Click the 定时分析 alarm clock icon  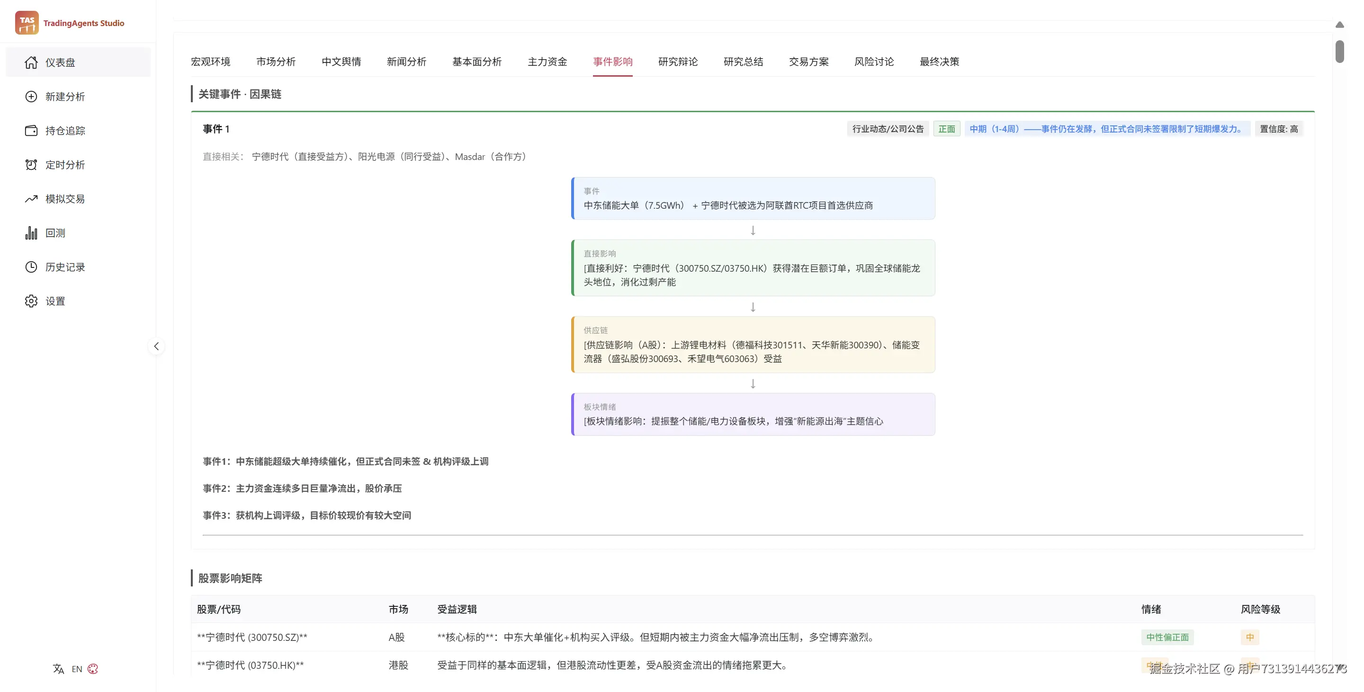tap(31, 165)
